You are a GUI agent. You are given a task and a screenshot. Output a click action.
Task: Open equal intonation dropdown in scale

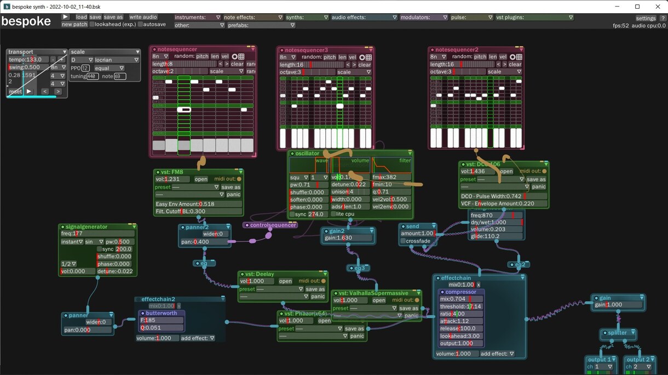pyautogui.click(x=109, y=68)
